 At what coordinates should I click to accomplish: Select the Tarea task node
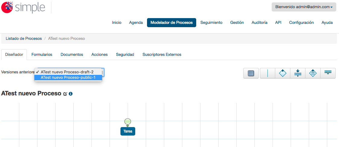click(x=128, y=131)
